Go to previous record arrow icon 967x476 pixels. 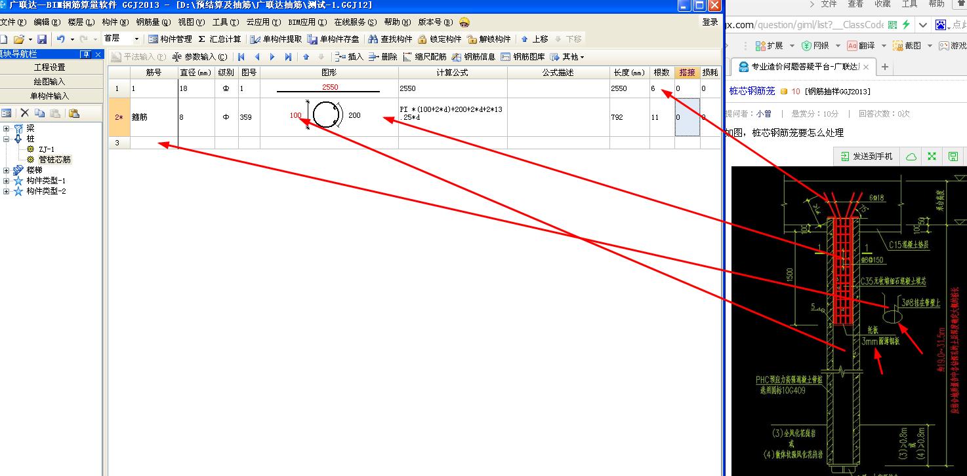tap(257, 57)
